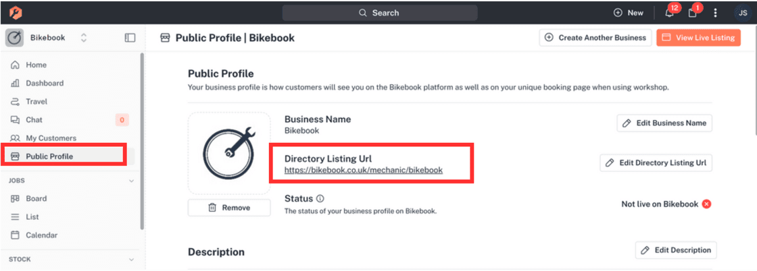This screenshot has height=271, width=757.
Task: Click the Search field in top bar
Action: (379, 13)
